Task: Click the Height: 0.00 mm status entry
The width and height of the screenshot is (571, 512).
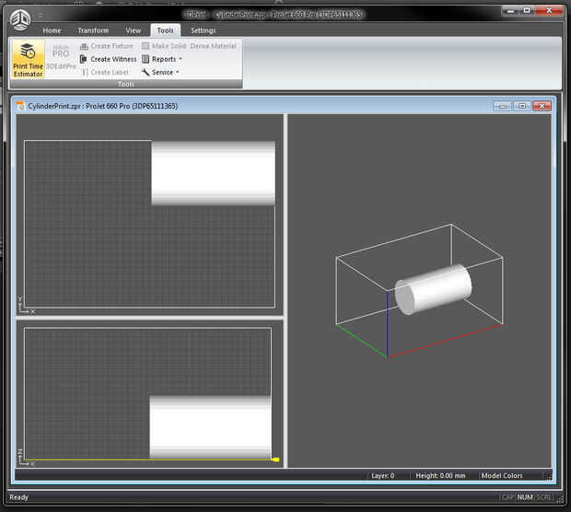Action: coord(440,475)
